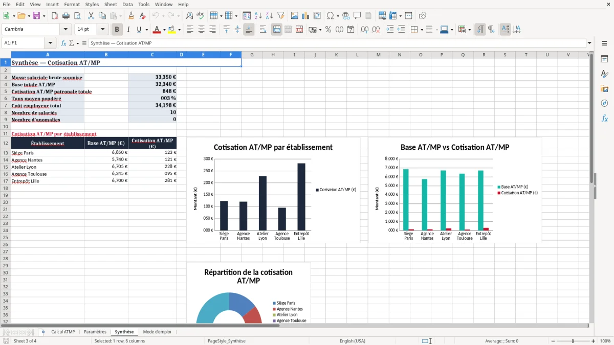This screenshot has width=614, height=345.
Task: Open the Styles menu
Action: pos(92,4)
